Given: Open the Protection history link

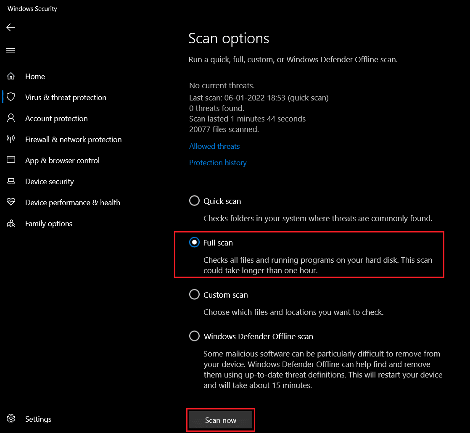Looking at the screenshot, I should [x=218, y=163].
